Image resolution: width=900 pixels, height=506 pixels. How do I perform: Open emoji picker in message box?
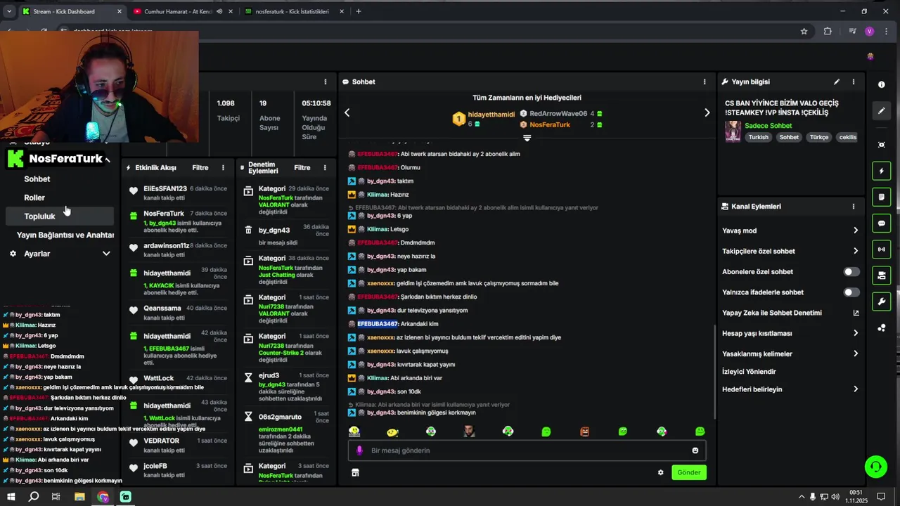point(695,450)
